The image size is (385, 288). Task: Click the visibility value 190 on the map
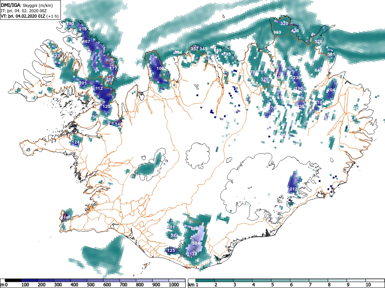click(x=299, y=88)
